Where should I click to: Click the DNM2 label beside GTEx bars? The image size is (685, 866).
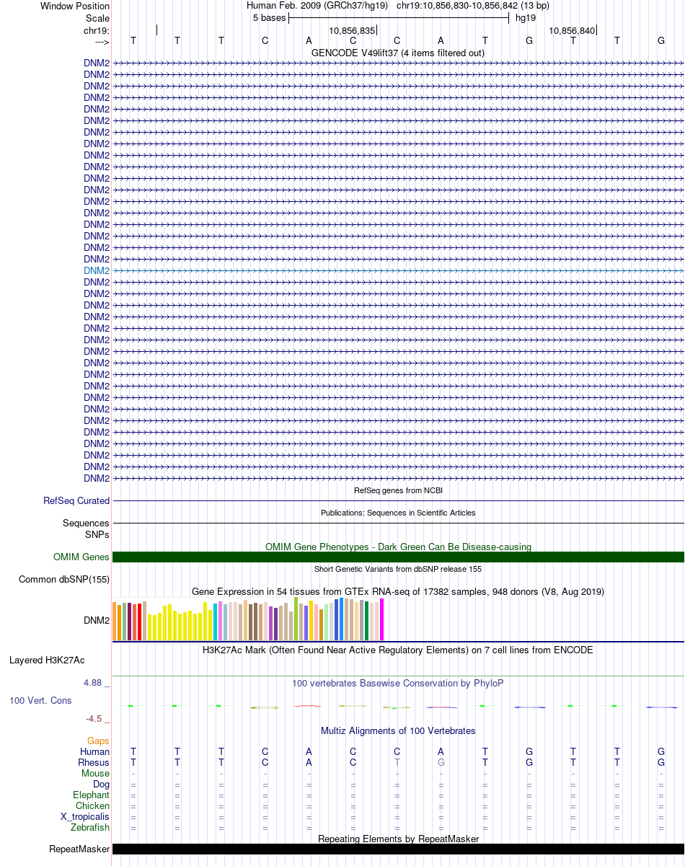point(97,620)
